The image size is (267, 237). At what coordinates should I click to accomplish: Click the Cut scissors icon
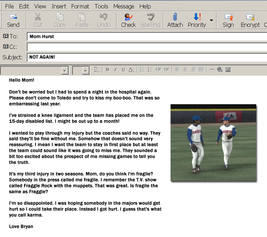[38, 17]
